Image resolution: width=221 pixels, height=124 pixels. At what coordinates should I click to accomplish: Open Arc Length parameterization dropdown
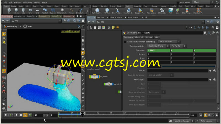(156, 92)
